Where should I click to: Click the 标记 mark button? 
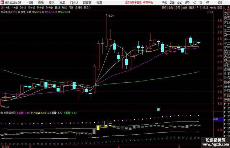click(205, 8)
